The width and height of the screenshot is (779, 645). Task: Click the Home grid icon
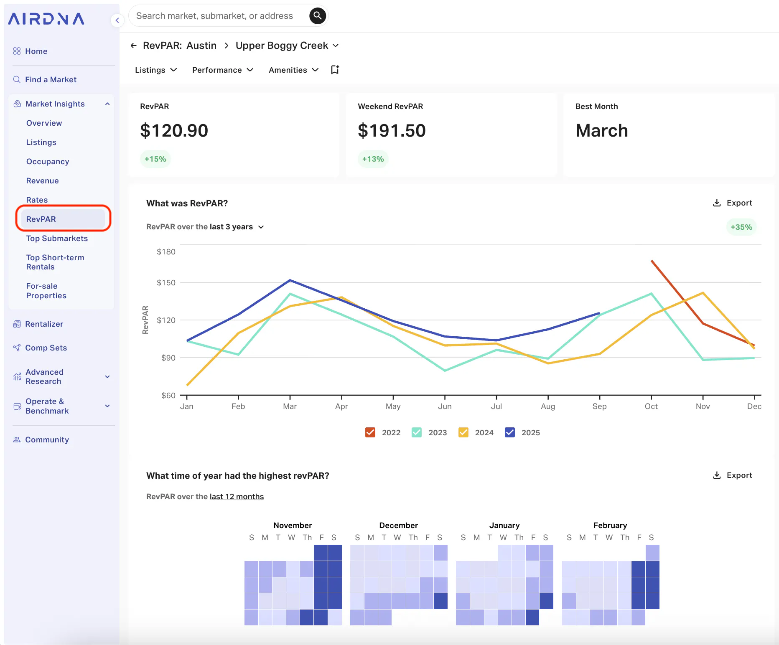[17, 51]
